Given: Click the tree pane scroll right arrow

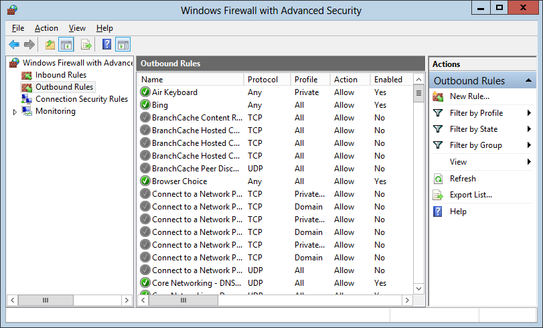Looking at the screenshot, I should click(127, 301).
